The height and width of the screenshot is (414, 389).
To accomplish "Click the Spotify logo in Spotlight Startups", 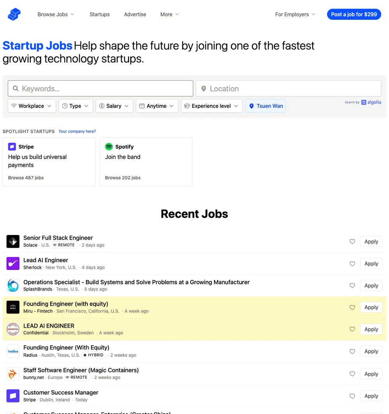I will [109, 146].
